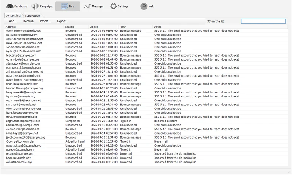The width and height of the screenshot is (292, 175).
Task: Open the Messages Aa icon
Action: click(x=87, y=7)
